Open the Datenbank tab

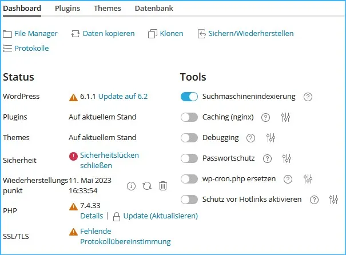[154, 9]
